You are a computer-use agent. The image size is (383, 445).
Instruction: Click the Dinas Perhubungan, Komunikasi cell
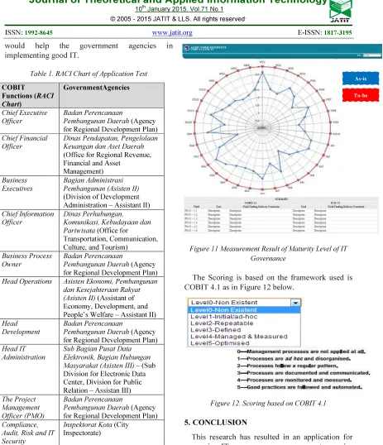point(112,231)
